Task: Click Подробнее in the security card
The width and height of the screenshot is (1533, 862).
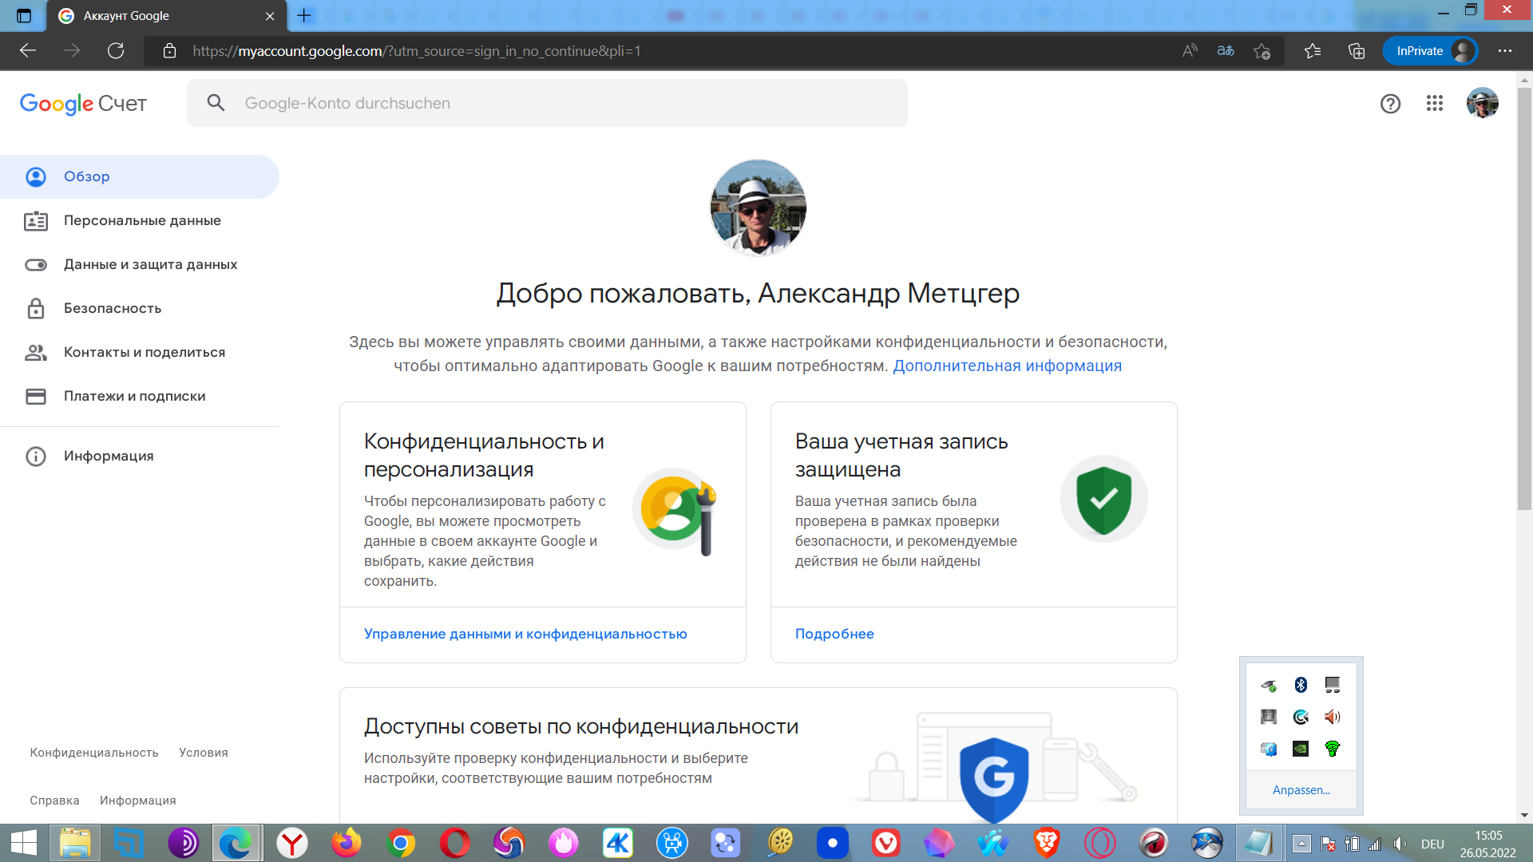Action: coord(834,634)
